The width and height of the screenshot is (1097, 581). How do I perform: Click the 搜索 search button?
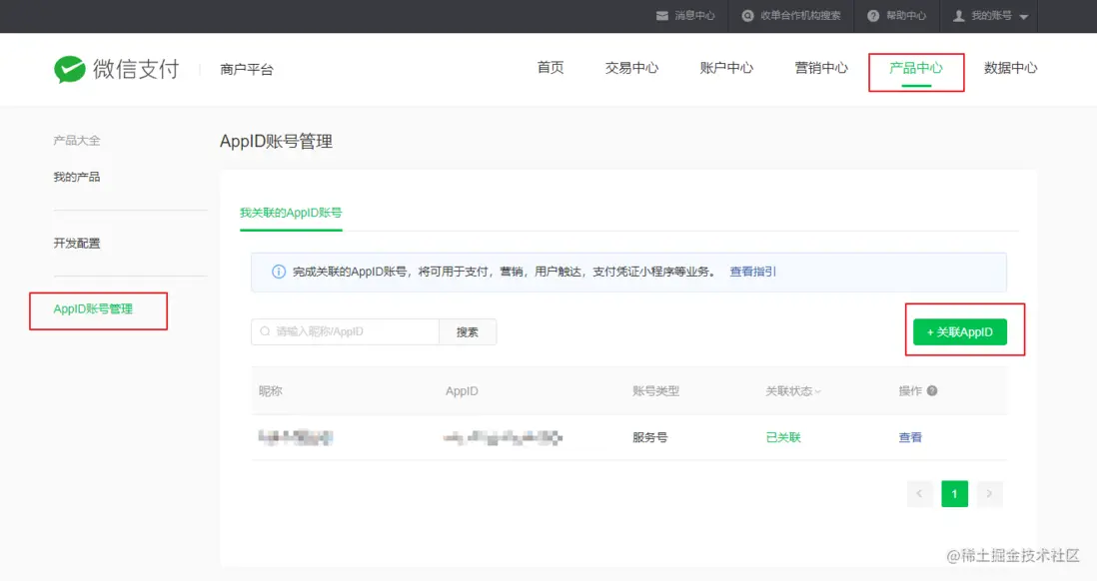pyautogui.click(x=468, y=330)
